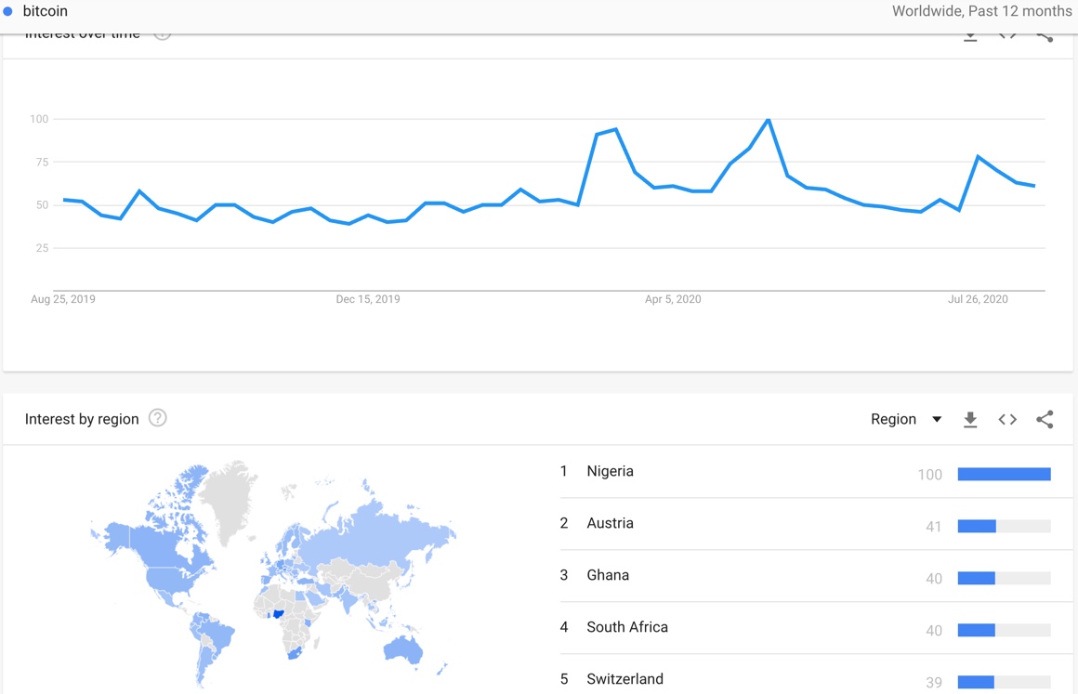Screen dimensions: 1078x694
Task: Click Nigeria's 100 interest bar
Action: 1004,474
